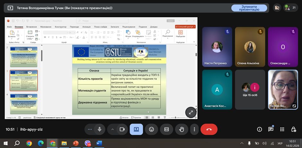Open the Анімація ribbon tab
Image resolution: width=302 pixels, height=148 pixels.
coord(86,27)
